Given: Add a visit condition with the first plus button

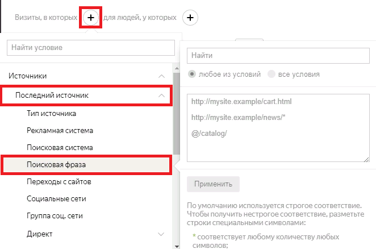Looking at the screenshot, I should point(91,18).
